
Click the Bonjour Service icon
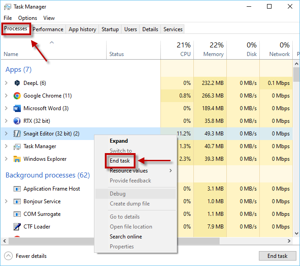click(x=17, y=201)
